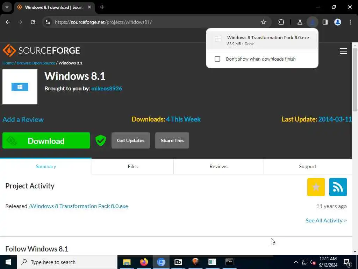Click the Get Updates button
This screenshot has width=358, height=269.
pyautogui.click(x=131, y=140)
